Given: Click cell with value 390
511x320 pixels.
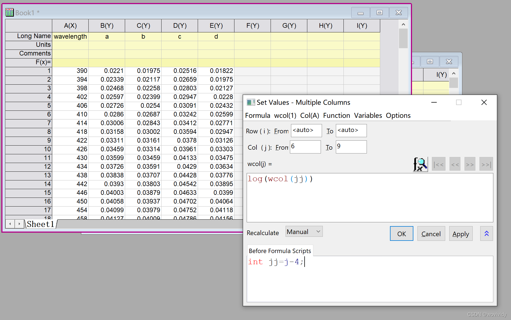Looking at the screenshot, I should (x=70, y=71).
